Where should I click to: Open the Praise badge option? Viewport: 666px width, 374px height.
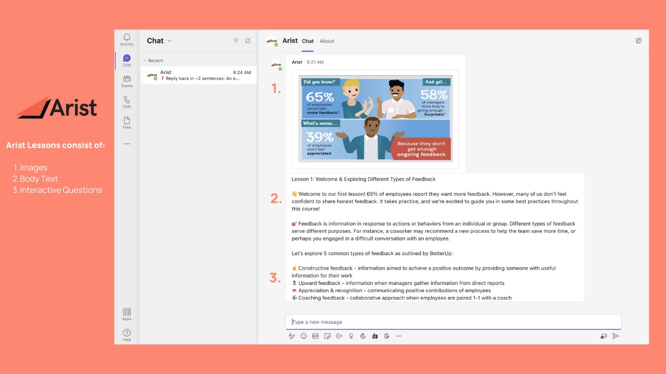pyautogui.click(x=351, y=336)
